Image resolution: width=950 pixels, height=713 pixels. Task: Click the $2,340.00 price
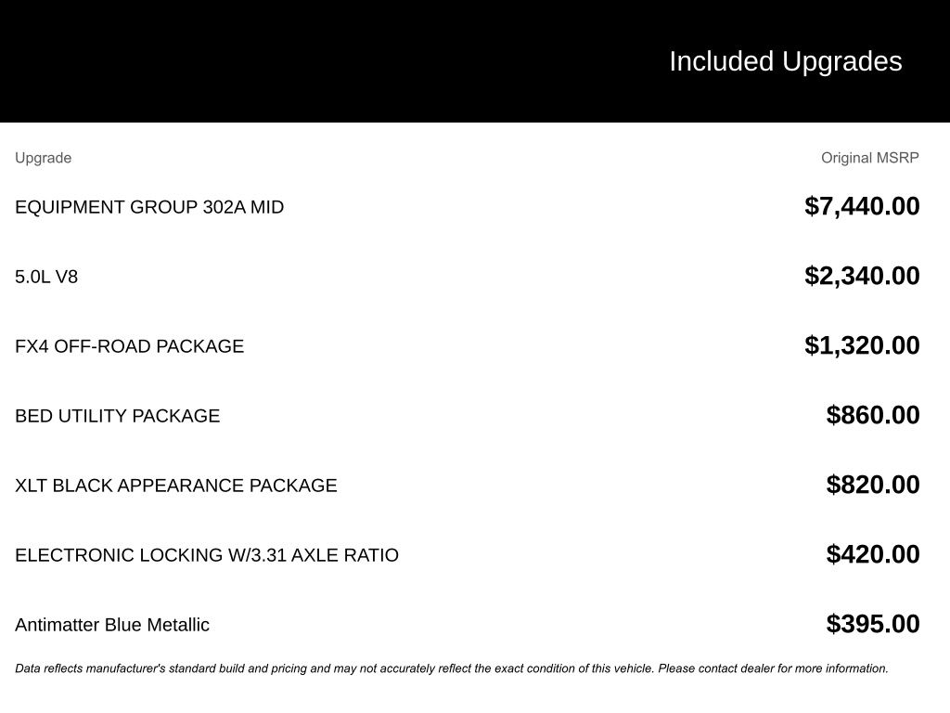pyautogui.click(x=862, y=276)
